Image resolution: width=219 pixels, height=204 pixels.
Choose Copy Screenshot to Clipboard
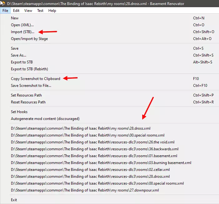pyautogui.click(x=109, y=79)
